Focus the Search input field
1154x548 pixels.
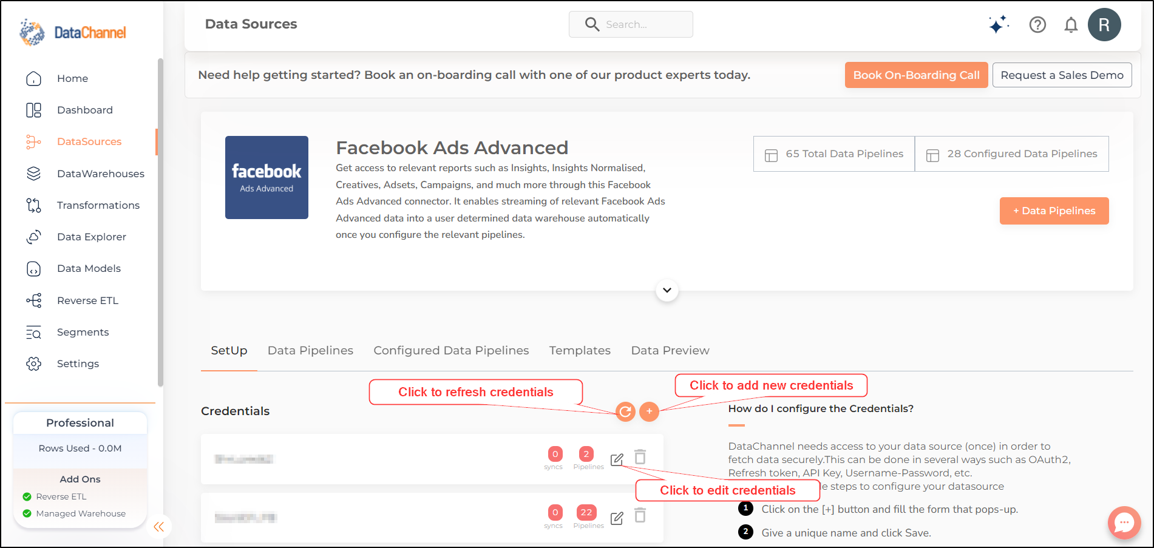pyautogui.click(x=631, y=24)
